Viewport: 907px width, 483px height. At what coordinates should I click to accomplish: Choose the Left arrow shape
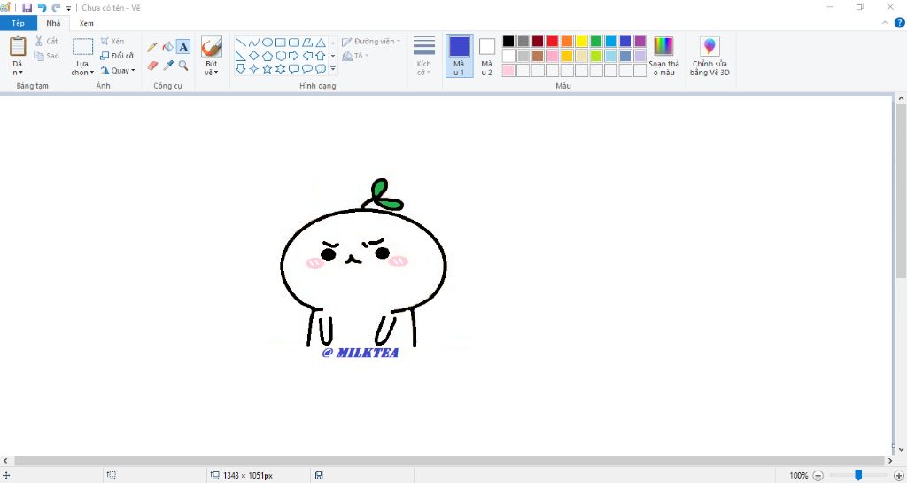click(x=307, y=56)
